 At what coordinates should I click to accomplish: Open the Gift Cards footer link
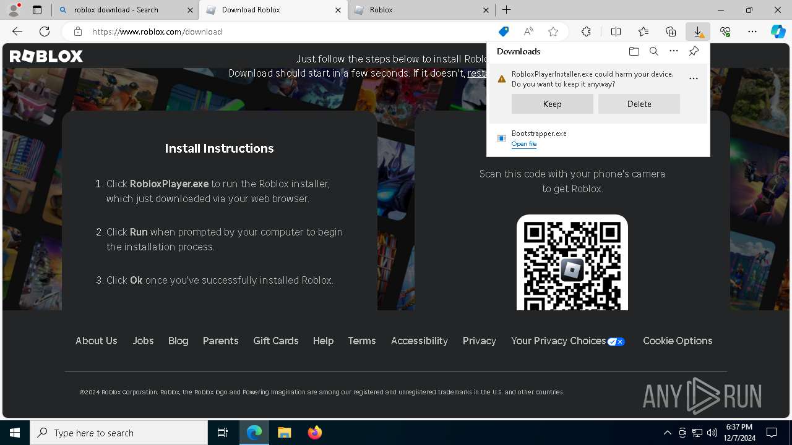pos(275,341)
